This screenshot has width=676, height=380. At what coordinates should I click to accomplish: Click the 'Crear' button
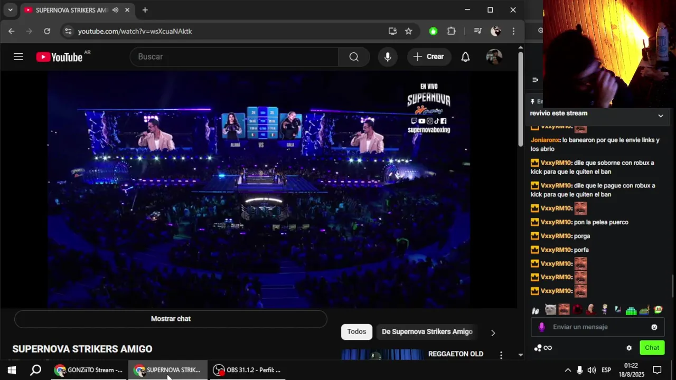[428, 56]
